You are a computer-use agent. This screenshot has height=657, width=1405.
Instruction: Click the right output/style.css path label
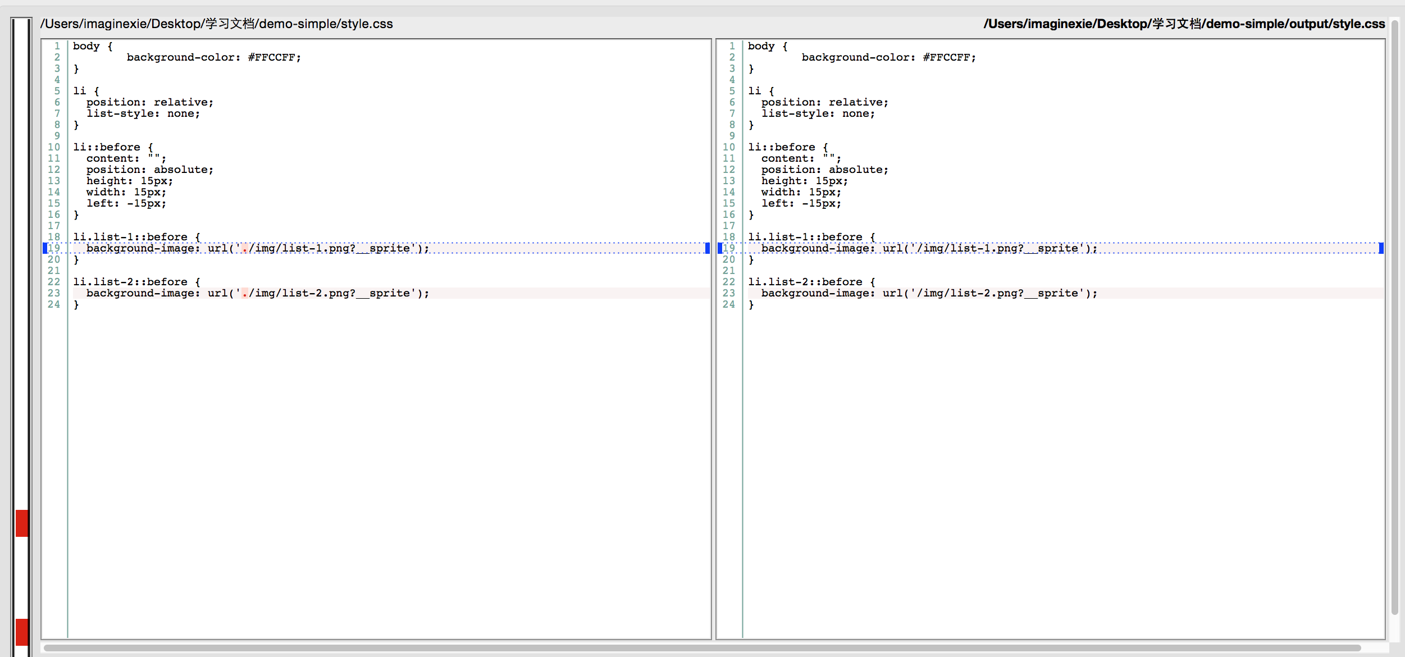(x=1184, y=24)
